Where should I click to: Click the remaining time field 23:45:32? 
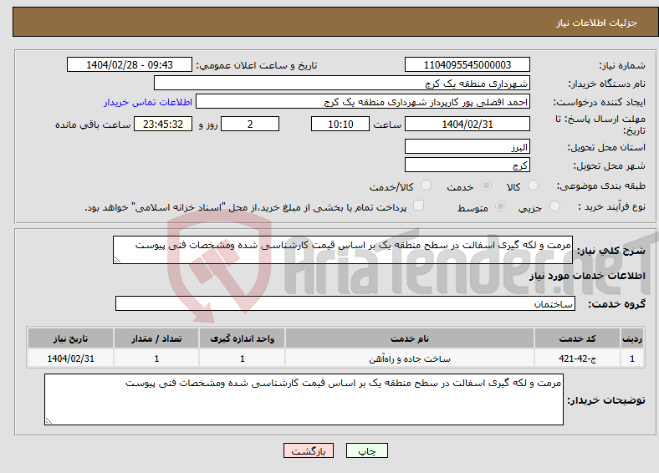coord(163,124)
